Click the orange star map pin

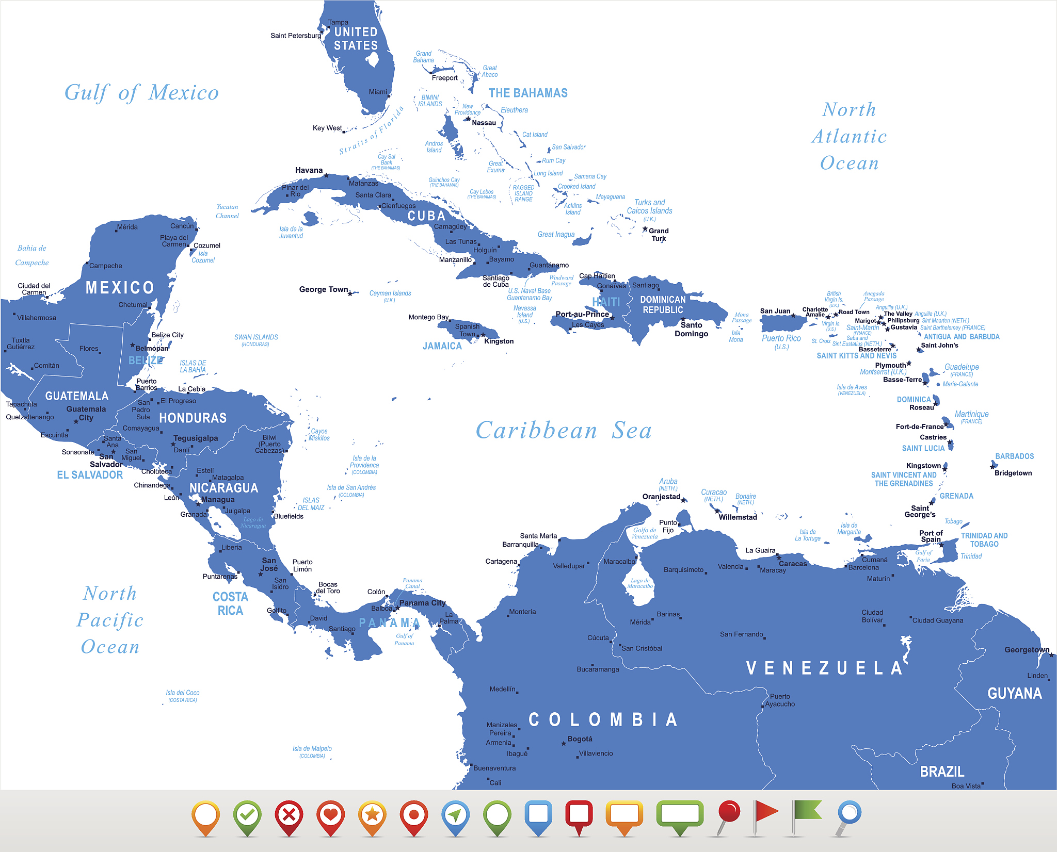coord(373,818)
